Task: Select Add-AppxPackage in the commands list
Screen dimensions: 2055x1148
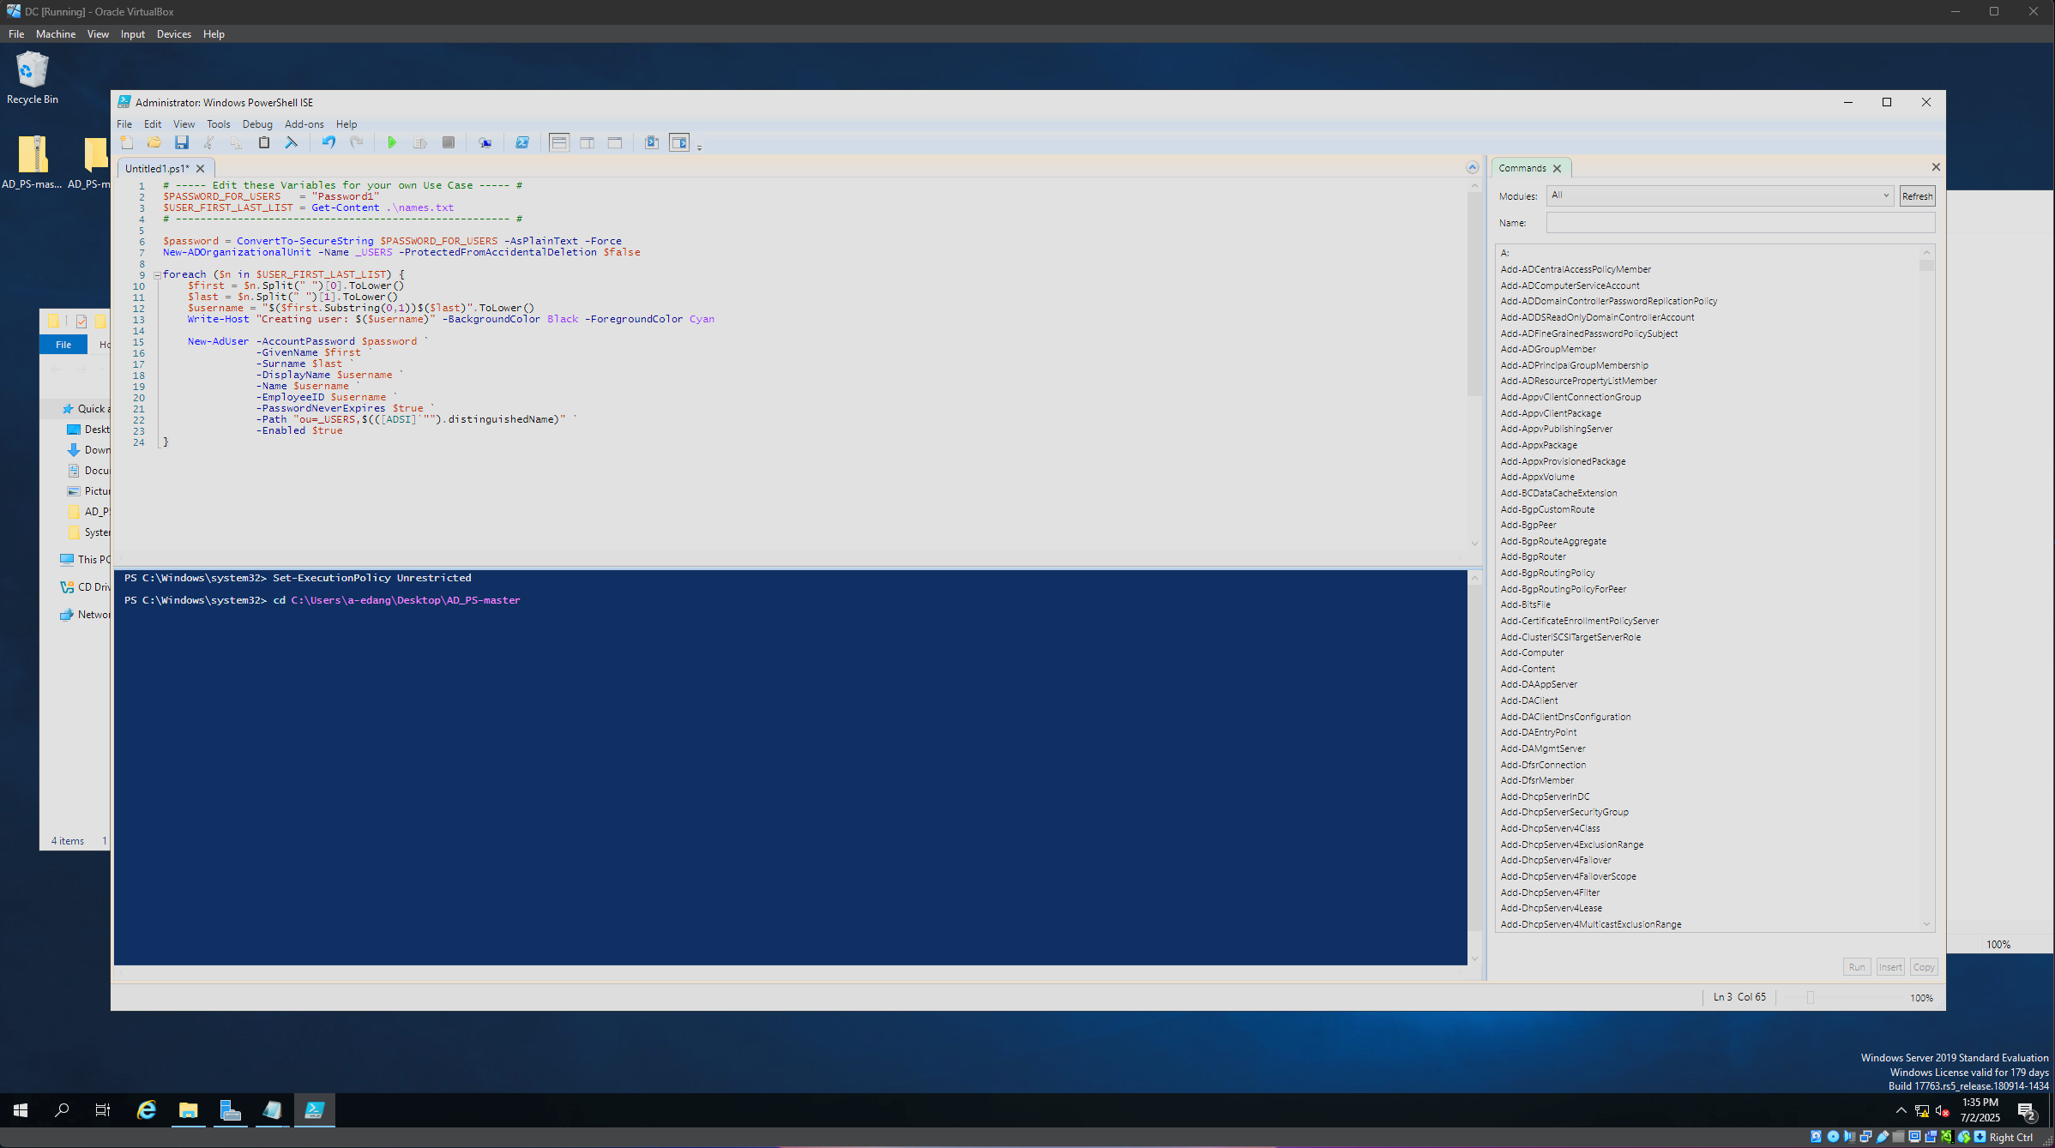Action: (1539, 445)
